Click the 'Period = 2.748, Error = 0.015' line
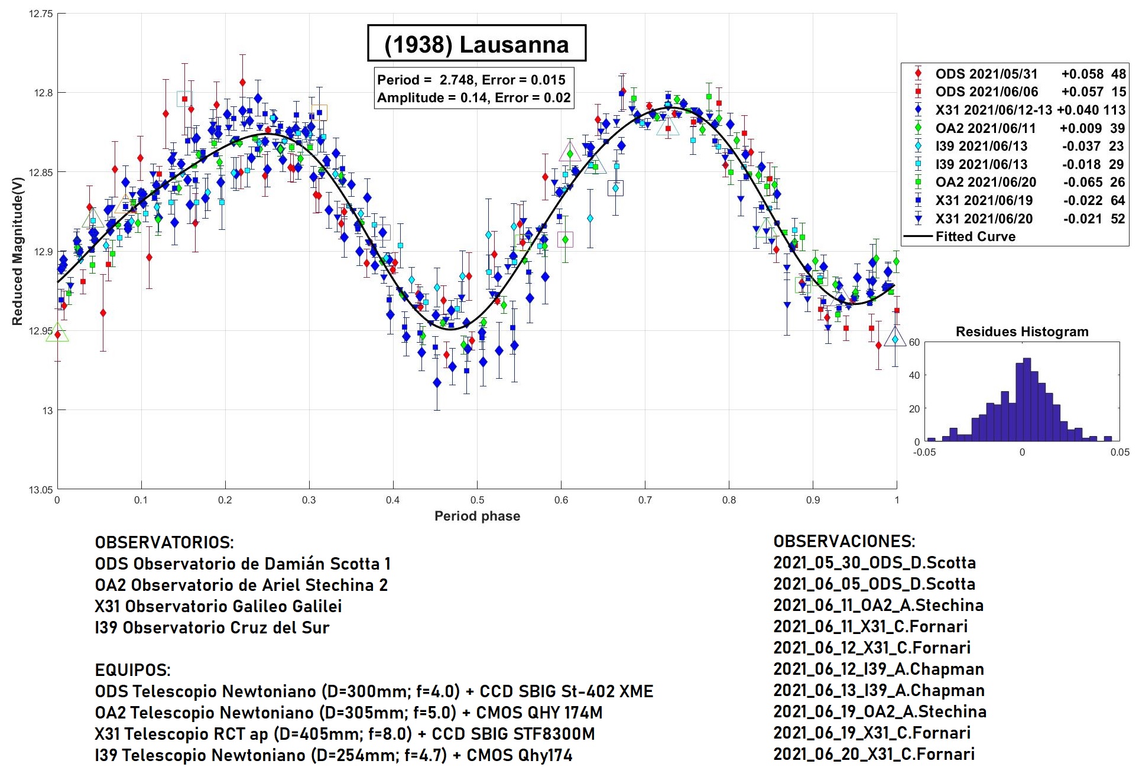 471,80
